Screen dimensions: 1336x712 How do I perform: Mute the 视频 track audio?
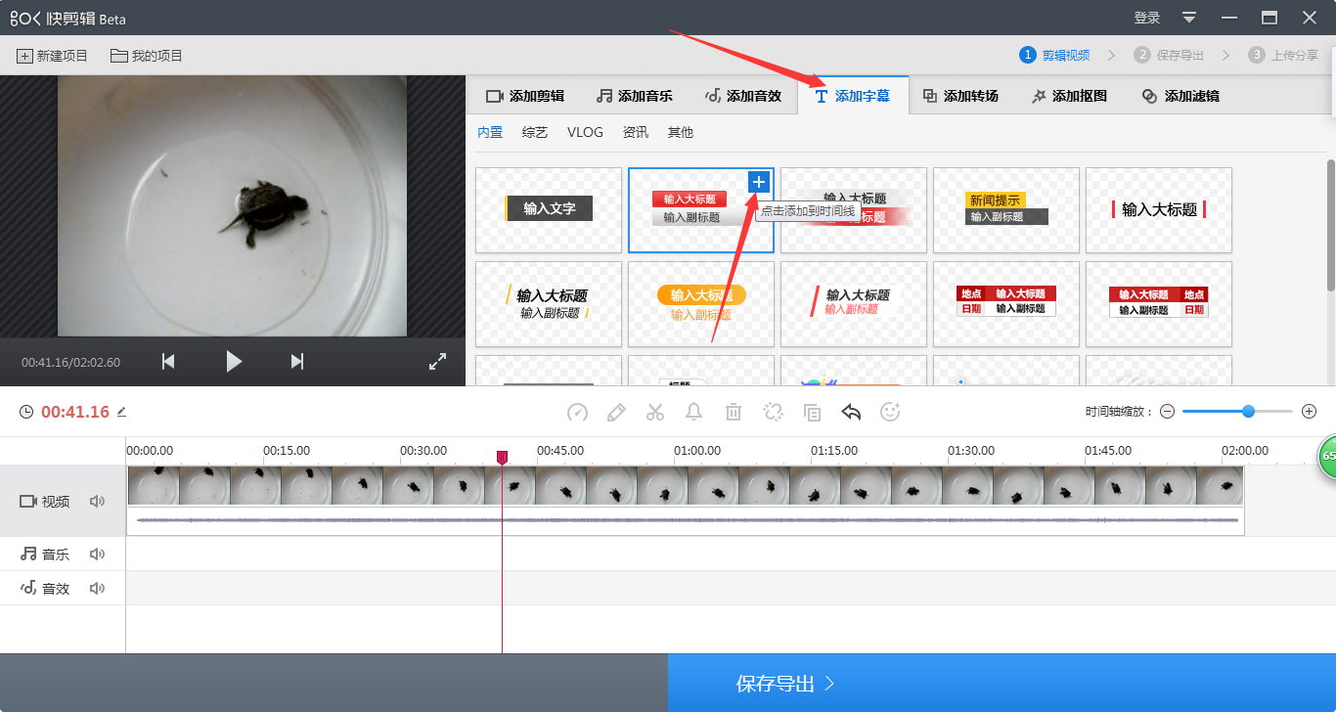(x=97, y=501)
